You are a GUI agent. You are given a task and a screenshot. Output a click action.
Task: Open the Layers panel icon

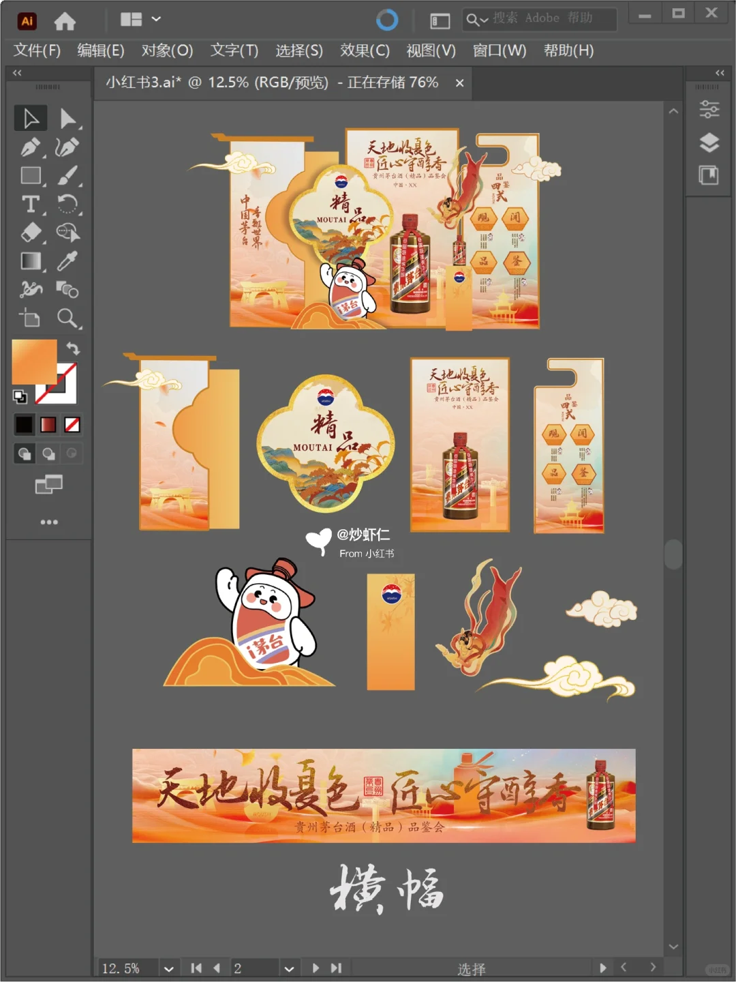709,143
